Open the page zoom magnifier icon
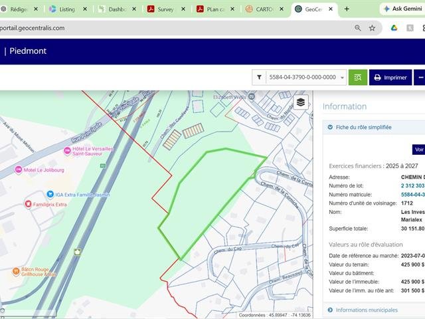425x319 pixels. [x=358, y=28]
